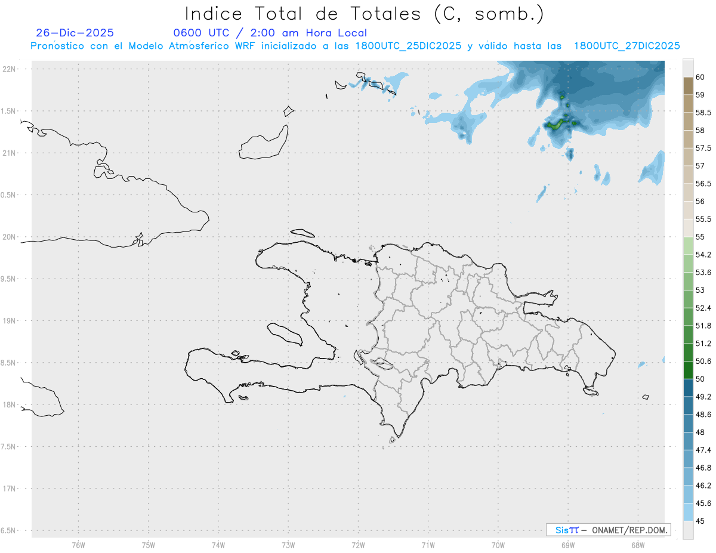Click the colorbar label "60"
716x553 pixels.
700,77
